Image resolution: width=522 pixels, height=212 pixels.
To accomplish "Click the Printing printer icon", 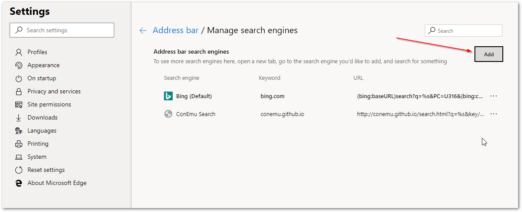I will (x=19, y=144).
